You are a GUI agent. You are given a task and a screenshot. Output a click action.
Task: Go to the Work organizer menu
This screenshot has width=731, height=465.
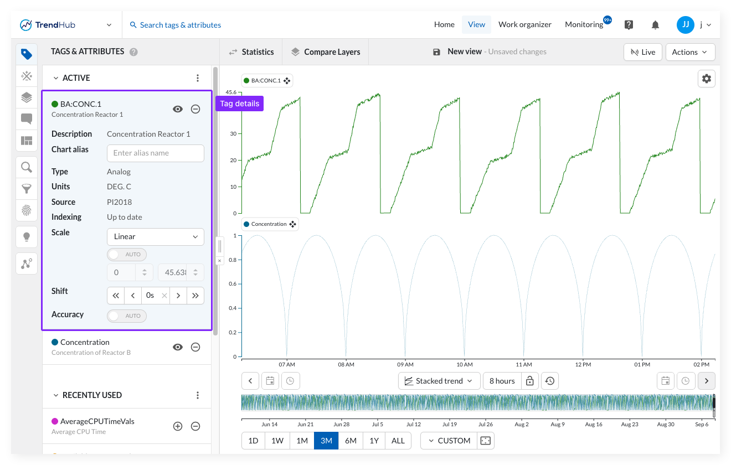[x=525, y=24]
